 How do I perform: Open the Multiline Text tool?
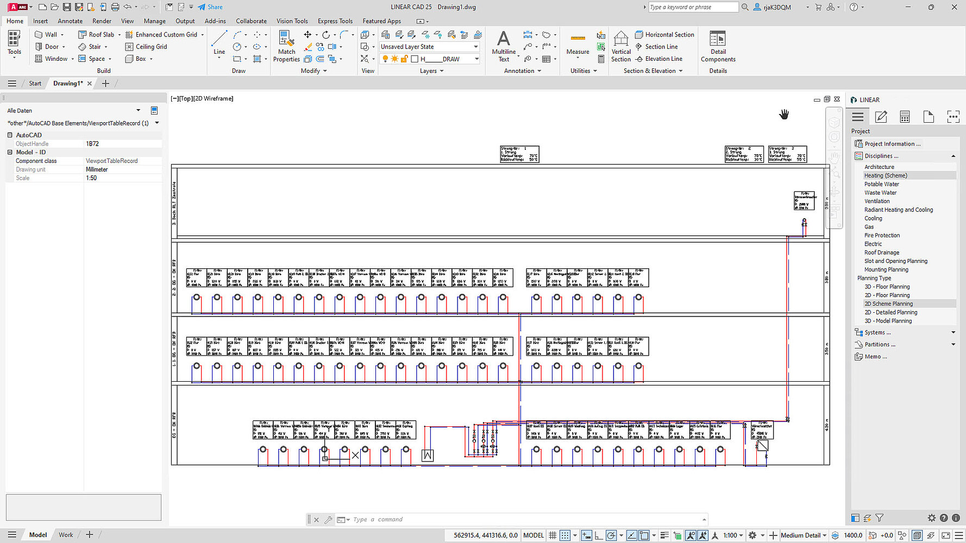tap(504, 46)
